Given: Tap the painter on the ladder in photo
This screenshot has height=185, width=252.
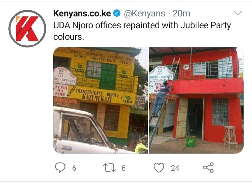Looking at the screenshot, I should [x=160, y=99].
